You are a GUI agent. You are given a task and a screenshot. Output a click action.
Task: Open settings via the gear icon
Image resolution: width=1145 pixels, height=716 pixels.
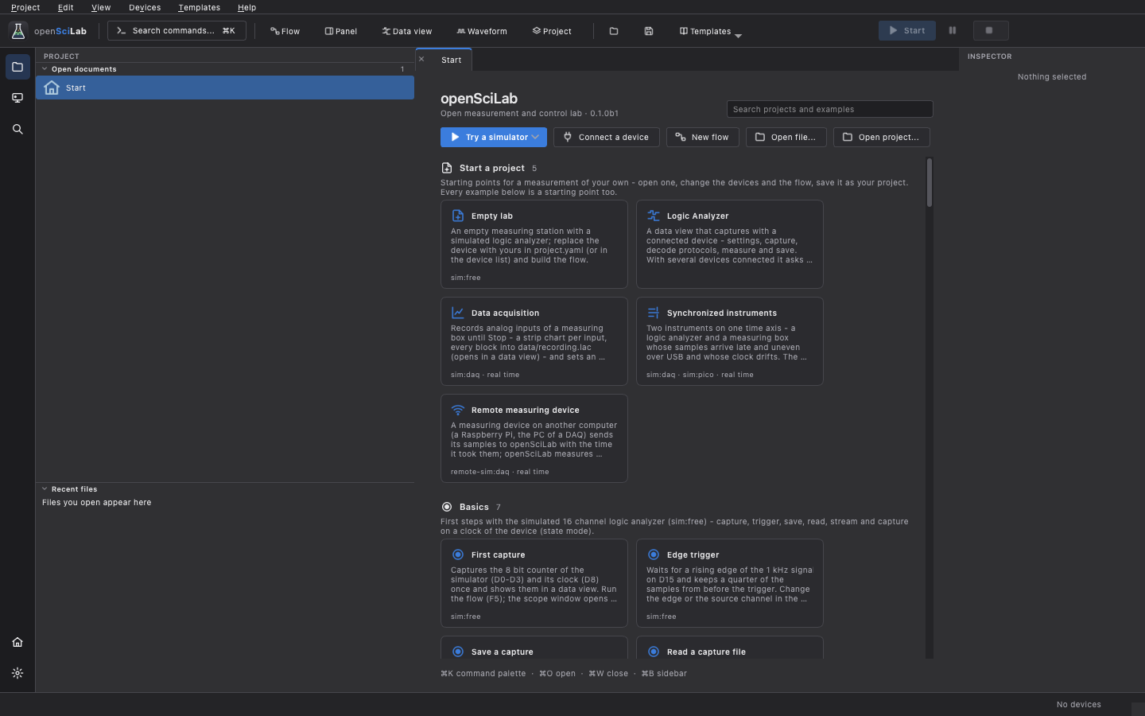pos(17,673)
